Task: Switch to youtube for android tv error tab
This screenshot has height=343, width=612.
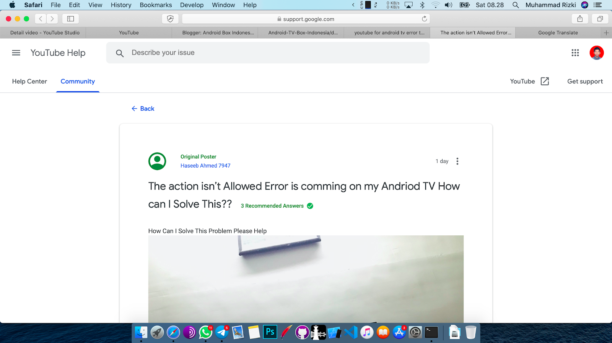Action: (x=387, y=33)
